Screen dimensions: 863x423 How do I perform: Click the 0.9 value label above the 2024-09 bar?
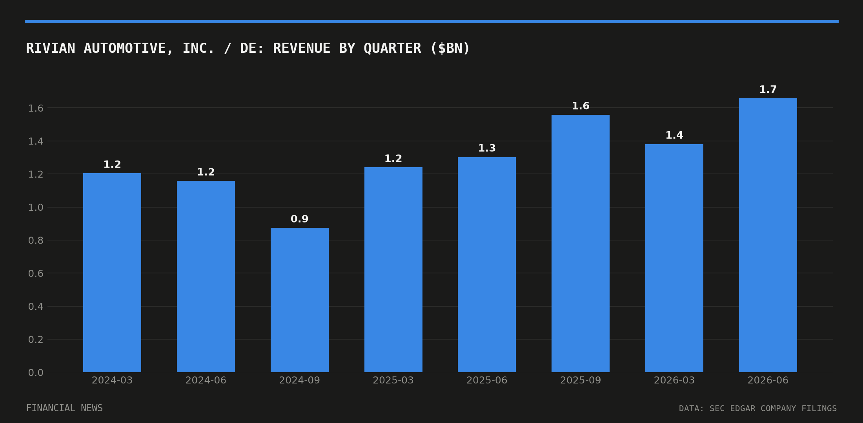coord(300,219)
